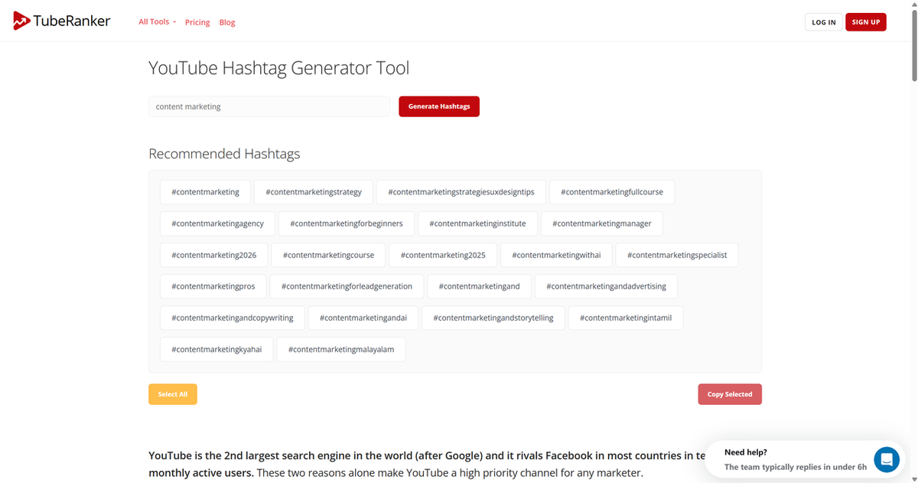918x483 pixels.
Task: Select the #contentmarketingand hashtag chip
Action: (x=480, y=286)
